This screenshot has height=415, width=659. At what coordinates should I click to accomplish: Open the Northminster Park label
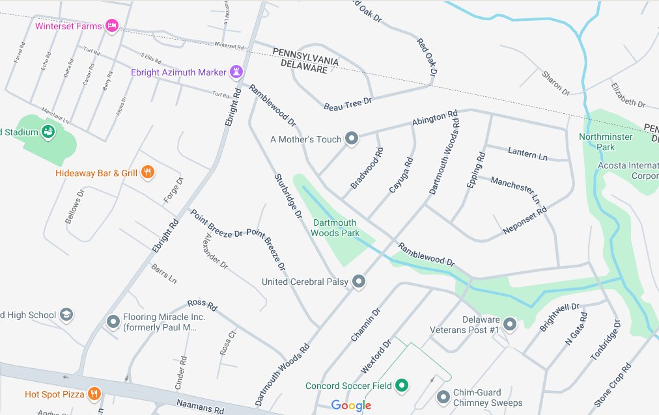coord(606,142)
